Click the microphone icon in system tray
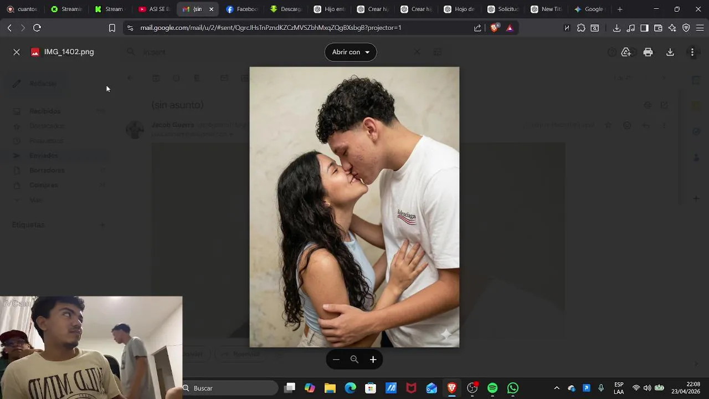Image resolution: width=709 pixels, height=399 pixels. pyautogui.click(x=601, y=388)
